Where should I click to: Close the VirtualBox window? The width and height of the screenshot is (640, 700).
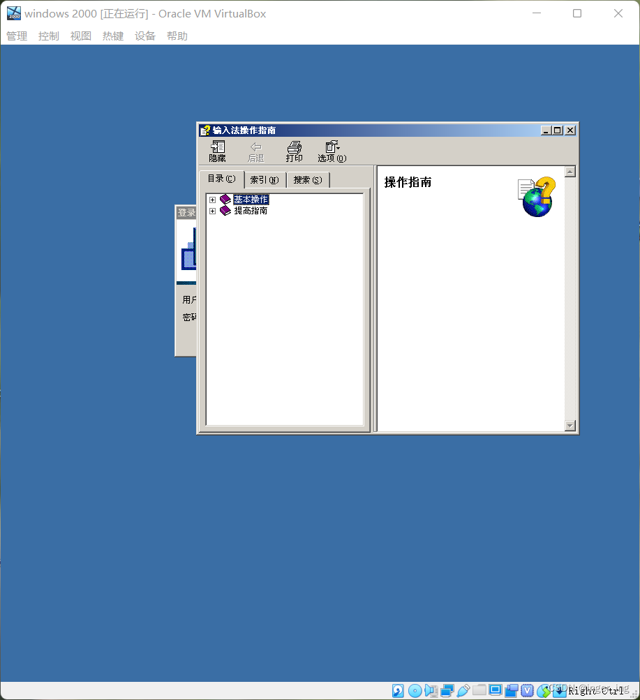618,13
